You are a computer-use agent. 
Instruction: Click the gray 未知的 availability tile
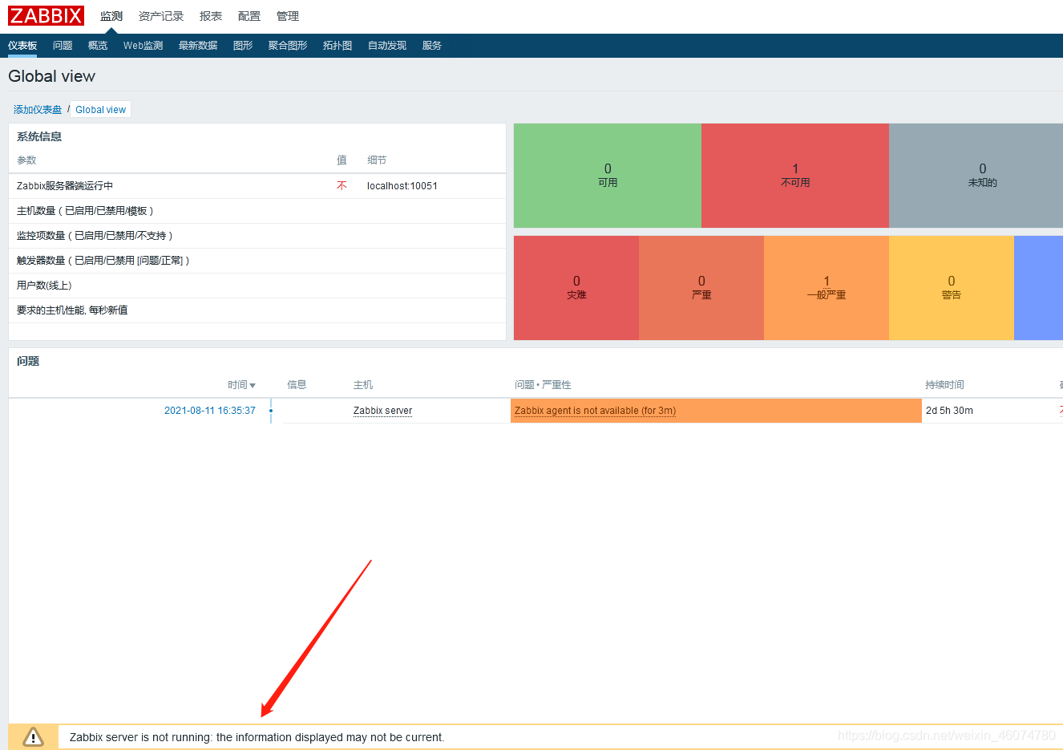(976, 176)
